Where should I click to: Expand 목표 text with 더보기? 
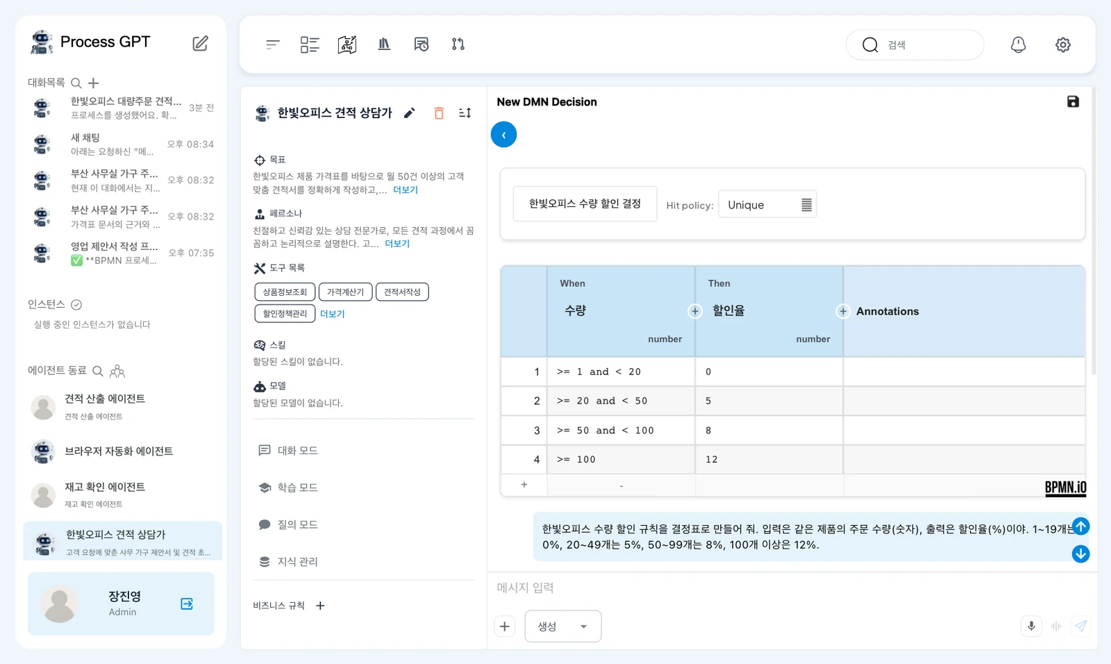coord(406,190)
